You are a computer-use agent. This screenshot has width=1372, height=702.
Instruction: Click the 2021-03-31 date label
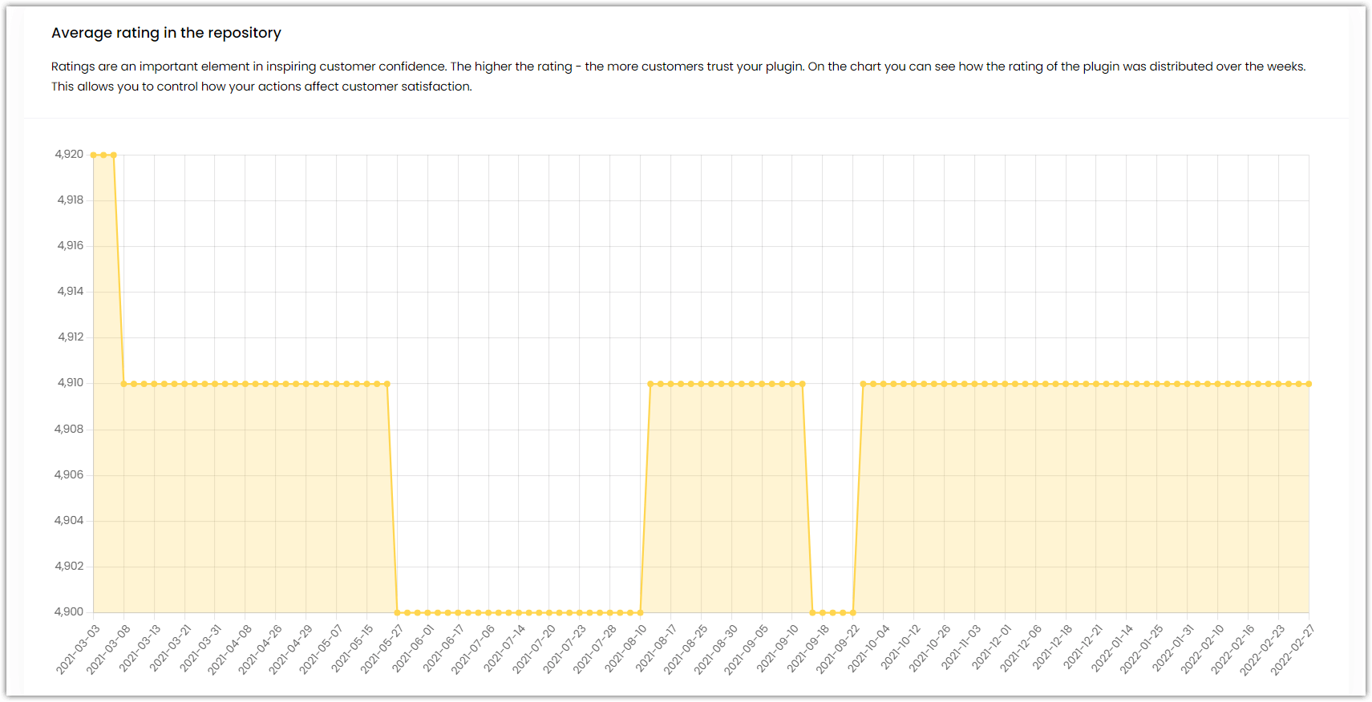(x=200, y=650)
